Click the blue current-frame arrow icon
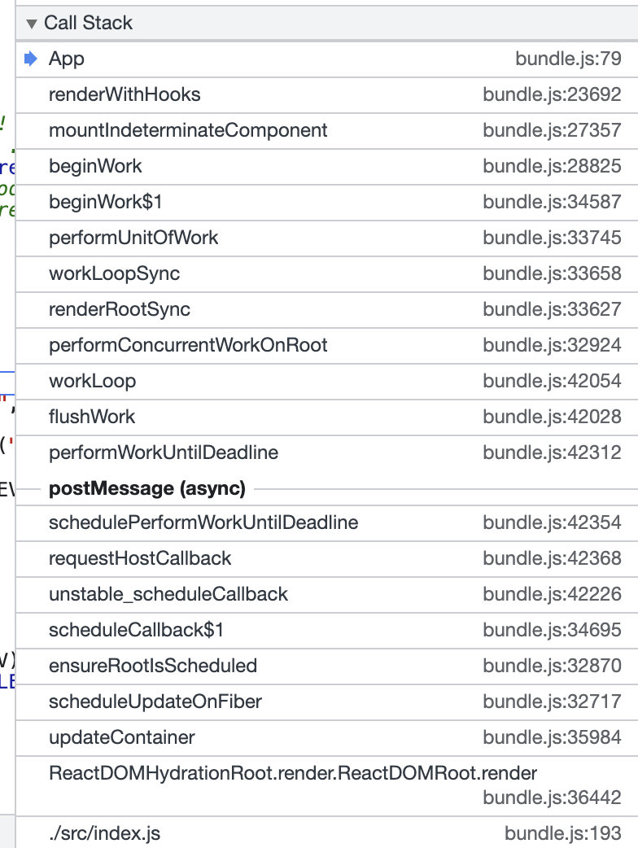 (32, 59)
